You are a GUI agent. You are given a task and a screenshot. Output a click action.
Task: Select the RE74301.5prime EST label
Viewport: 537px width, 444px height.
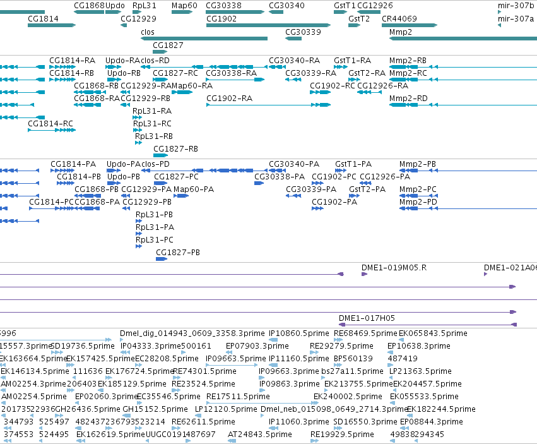click(205, 371)
